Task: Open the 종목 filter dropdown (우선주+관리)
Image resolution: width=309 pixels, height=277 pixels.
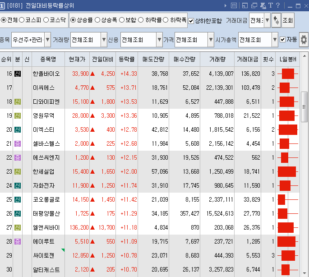Action: [x=47, y=40]
